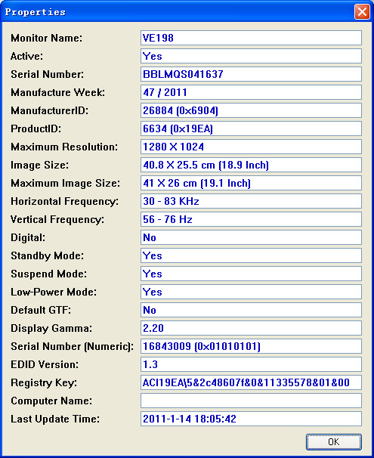
Task: Click the Monitor Name field VE198
Action: (251, 38)
